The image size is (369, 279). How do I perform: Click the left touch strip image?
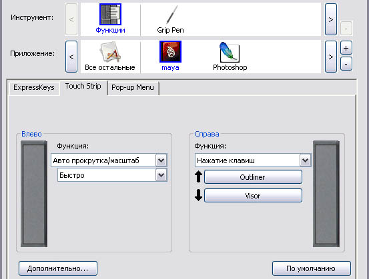pos(34,194)
